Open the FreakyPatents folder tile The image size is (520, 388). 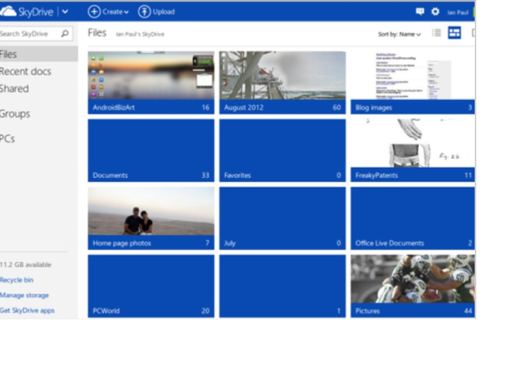412,151
